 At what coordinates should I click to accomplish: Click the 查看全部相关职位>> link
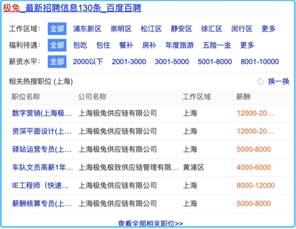click(x=150, y=223)
